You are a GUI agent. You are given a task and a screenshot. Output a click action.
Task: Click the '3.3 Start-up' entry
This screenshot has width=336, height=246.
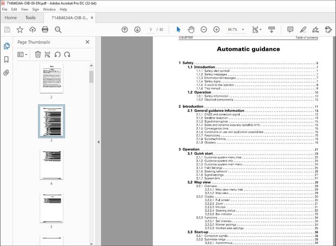[253, 232]
